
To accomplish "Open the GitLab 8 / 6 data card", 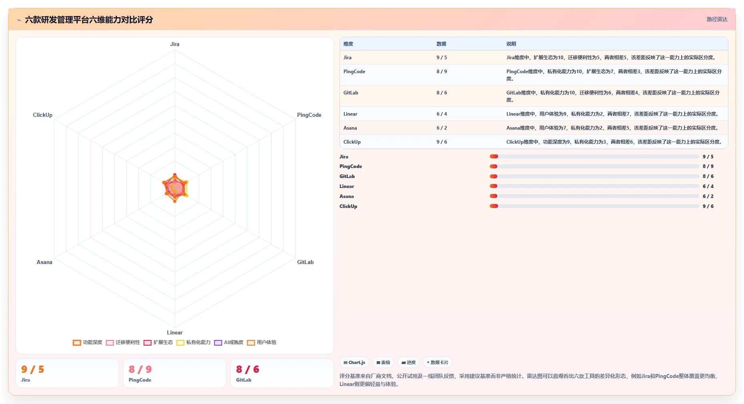I will pyautogui.click(x=282, y=373).
